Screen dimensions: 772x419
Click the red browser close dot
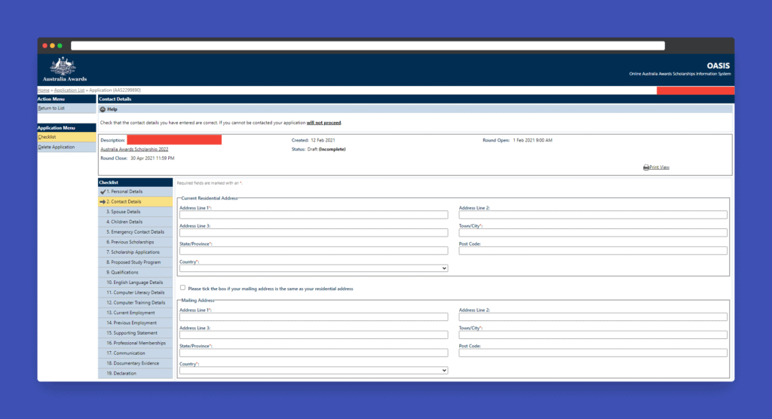tap(45, 46)
